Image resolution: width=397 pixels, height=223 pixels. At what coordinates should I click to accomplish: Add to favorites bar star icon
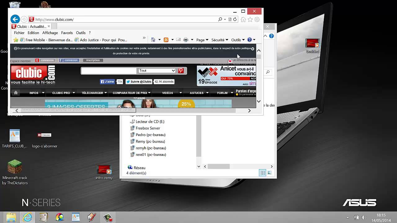coord(16,40)
